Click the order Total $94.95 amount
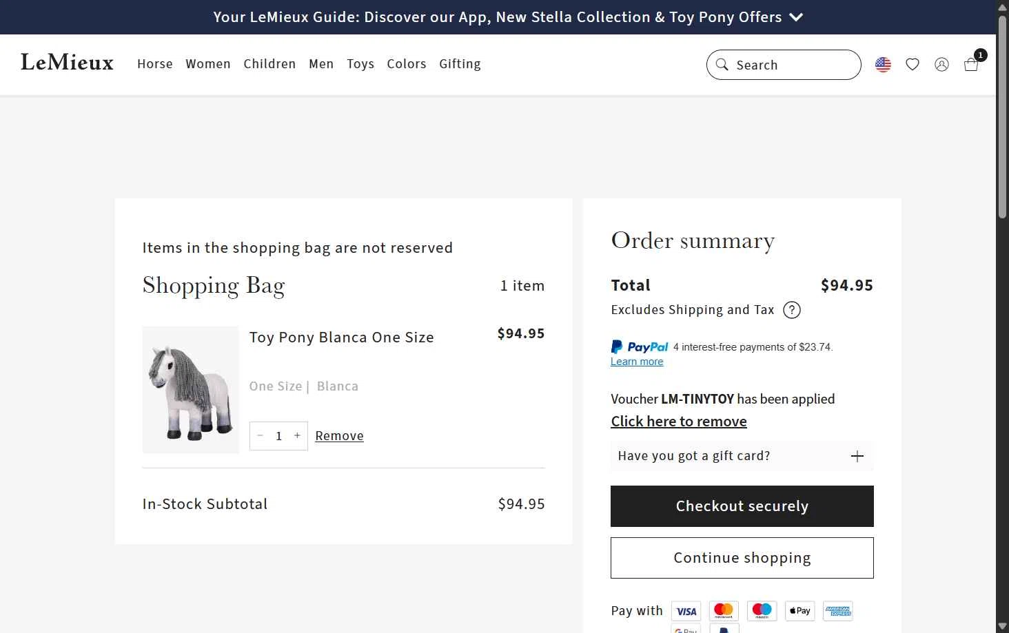 coord(847,285)
